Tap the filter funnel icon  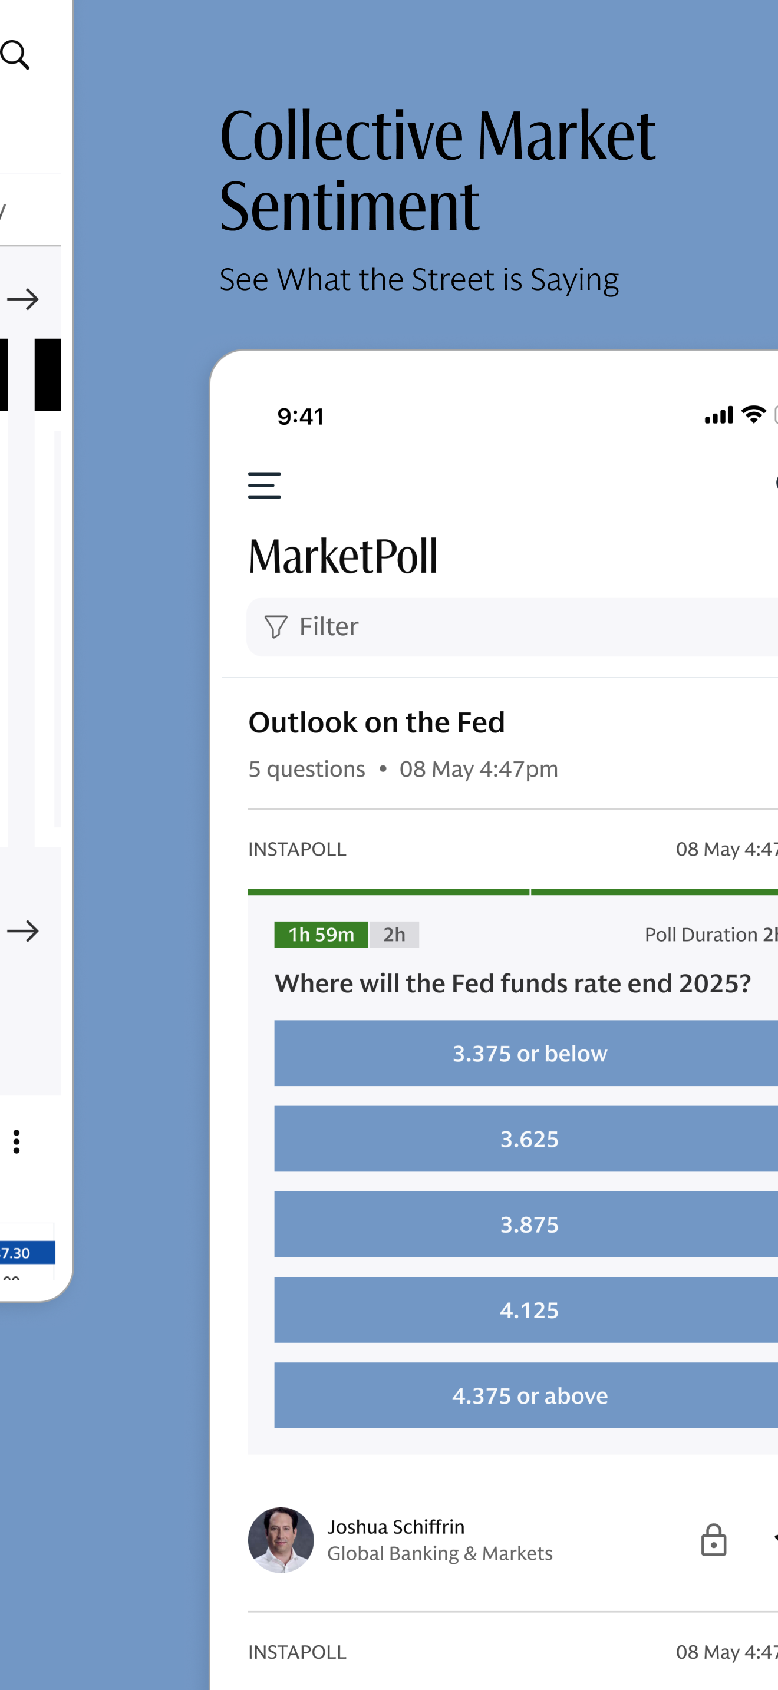click(275, 626)
